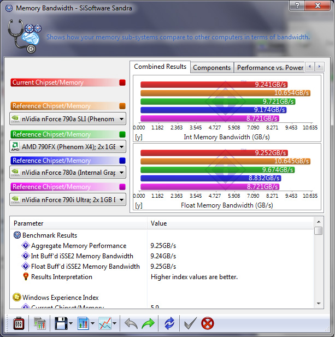Open the Performance vs. Power tab
The image size is (335, 337).
(270, 68)
